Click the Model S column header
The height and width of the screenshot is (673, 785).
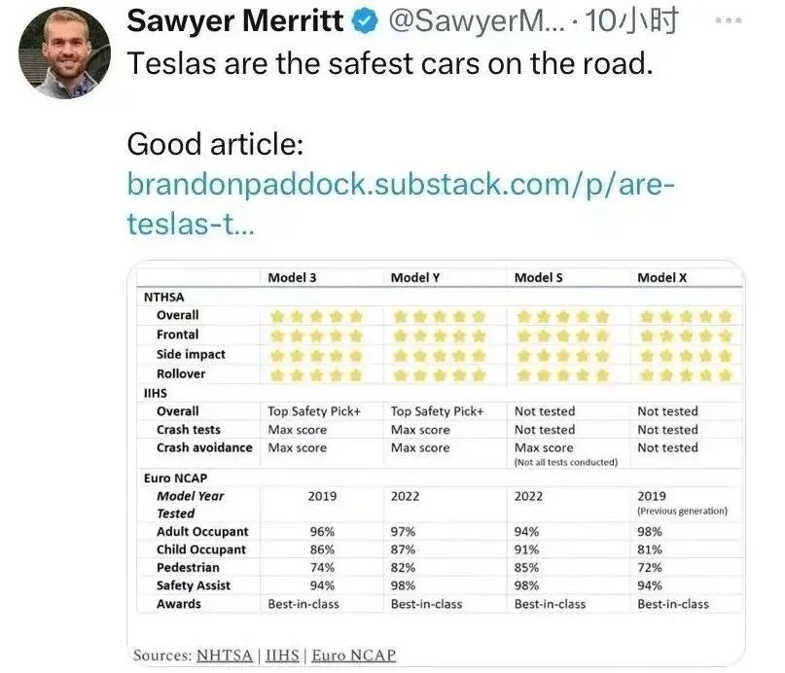click(x=539, y=278)
